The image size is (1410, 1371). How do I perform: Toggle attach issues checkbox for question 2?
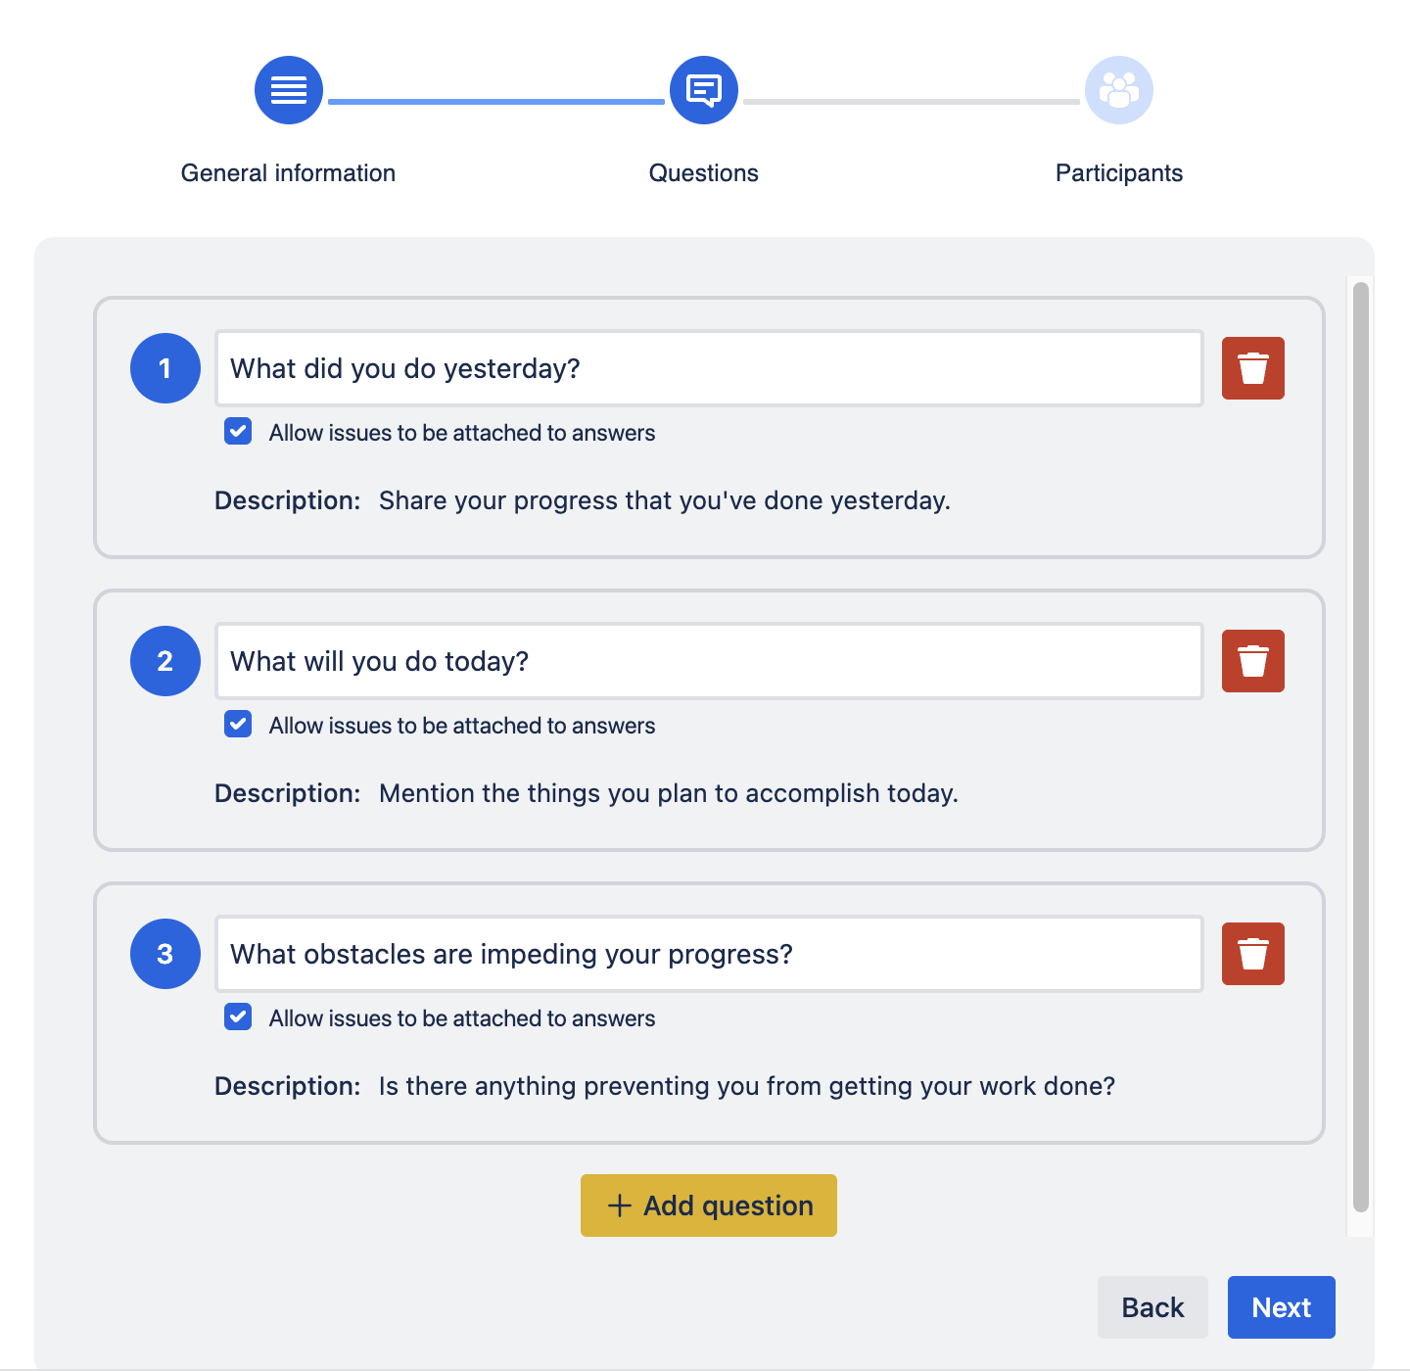click(238, 725)
